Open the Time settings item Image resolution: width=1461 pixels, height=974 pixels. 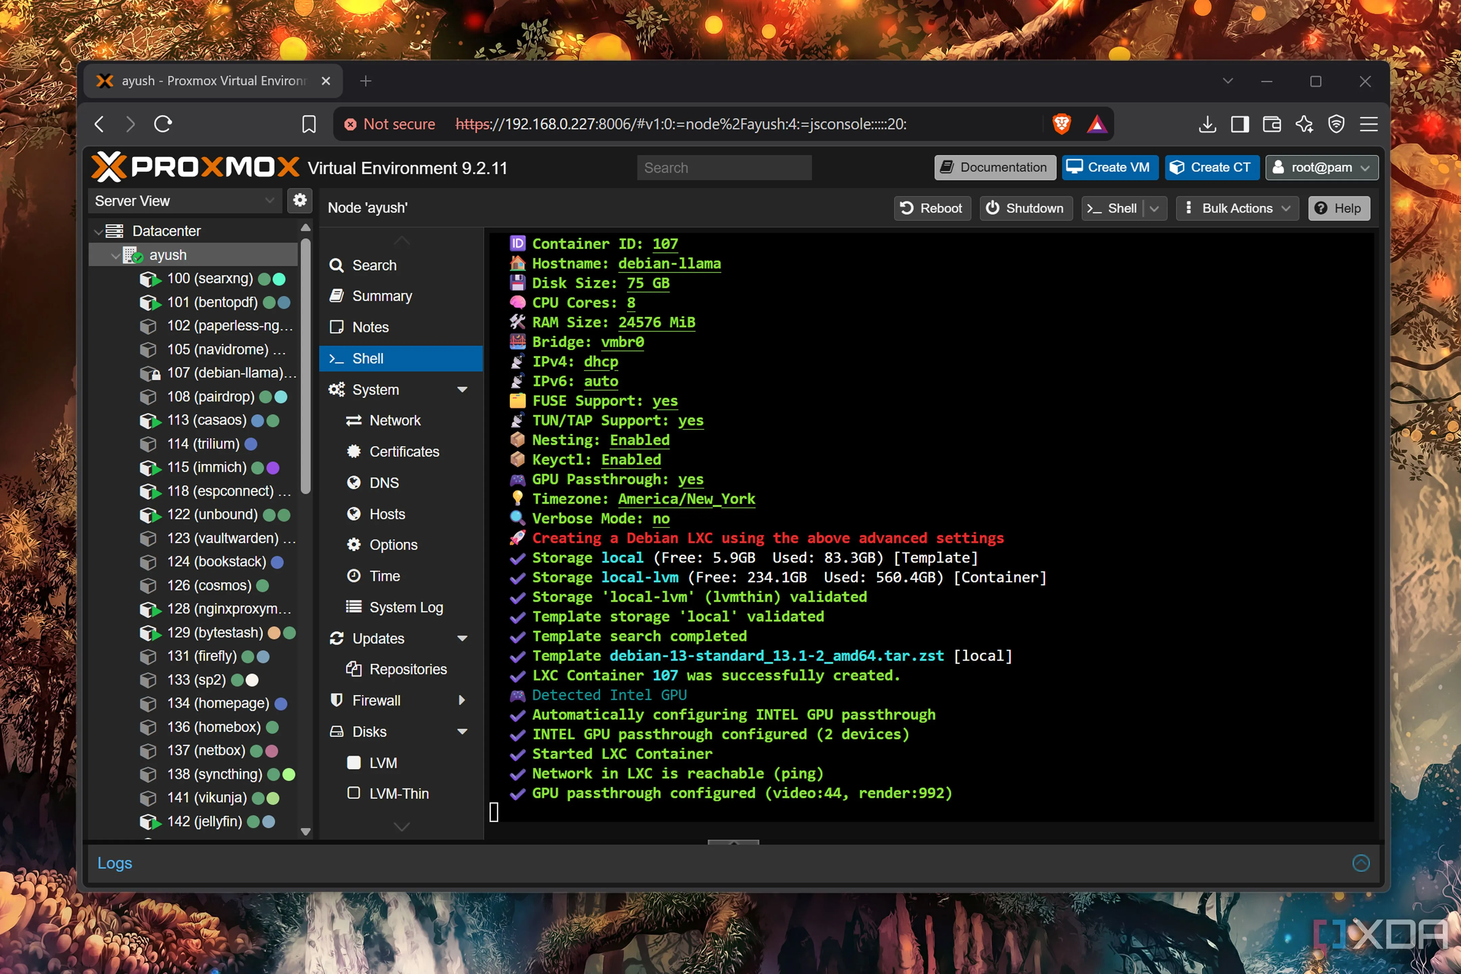pyautogui.click(x=401, y=576)
